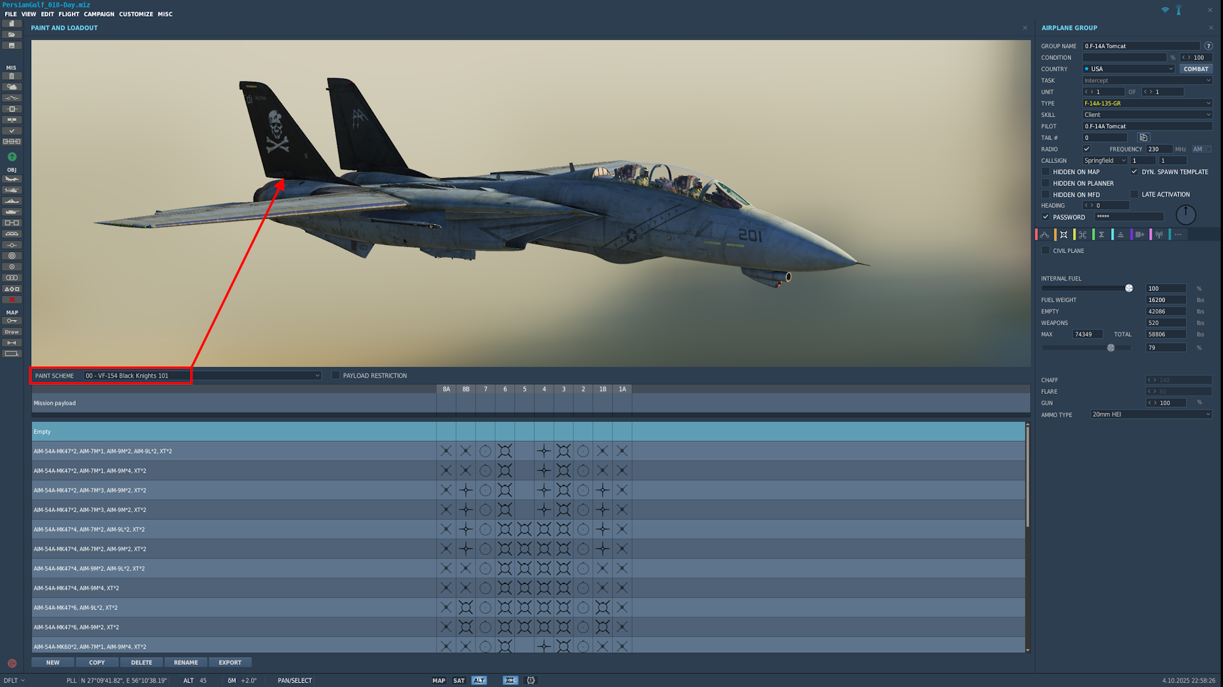Click the save mission icon in sidebar
This screenshot has height=687, width=1223.
(12, 46)
